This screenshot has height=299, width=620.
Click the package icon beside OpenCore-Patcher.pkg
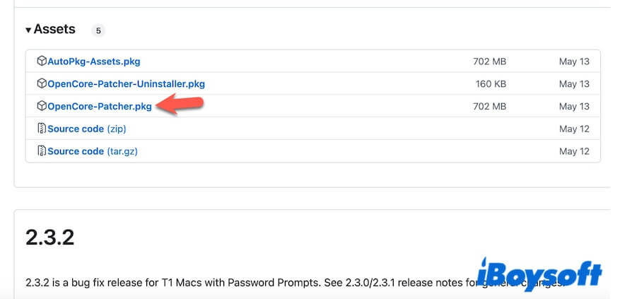pyautogui.click(x=42, y=107)
